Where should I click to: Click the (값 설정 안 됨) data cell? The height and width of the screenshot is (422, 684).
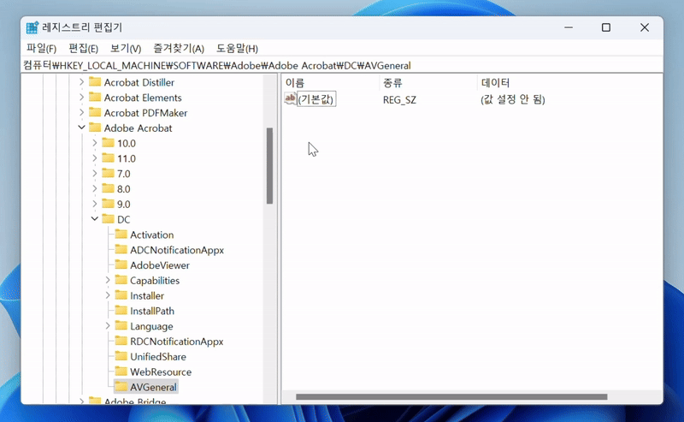(x=512, y=99)
